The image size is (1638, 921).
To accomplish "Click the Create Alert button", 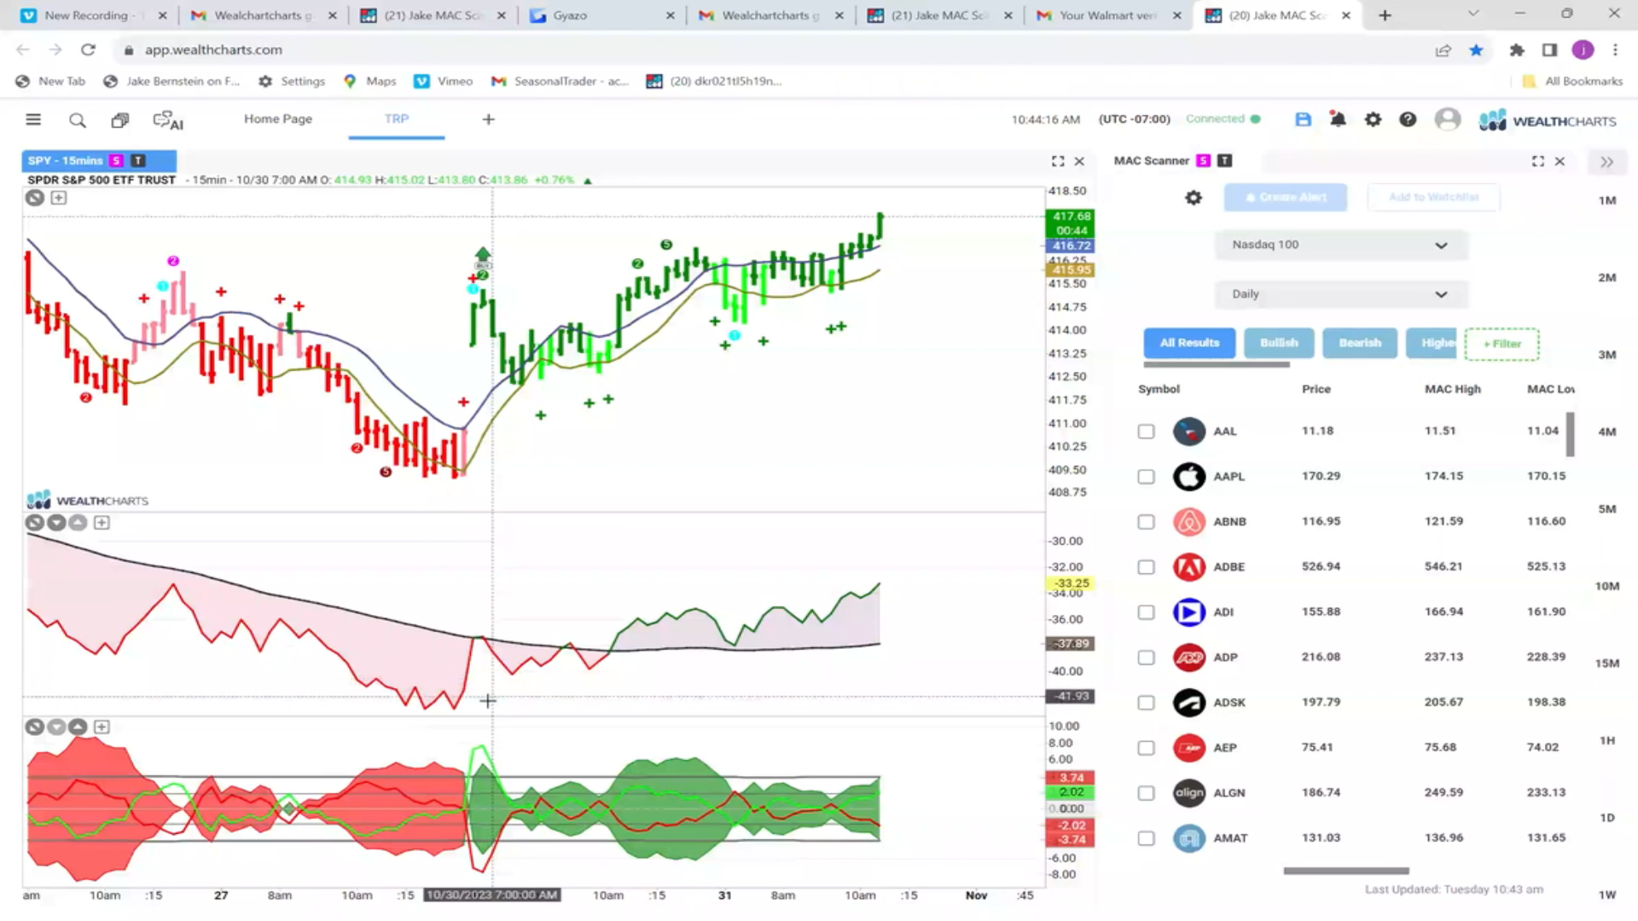I will (1286, 198).
